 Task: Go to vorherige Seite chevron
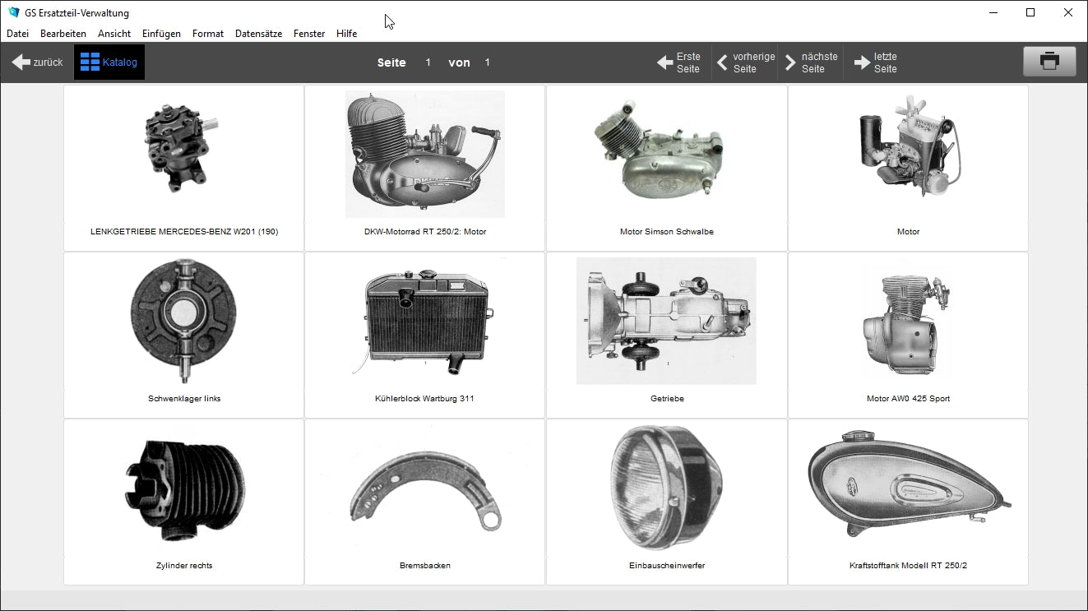(722, 62)
